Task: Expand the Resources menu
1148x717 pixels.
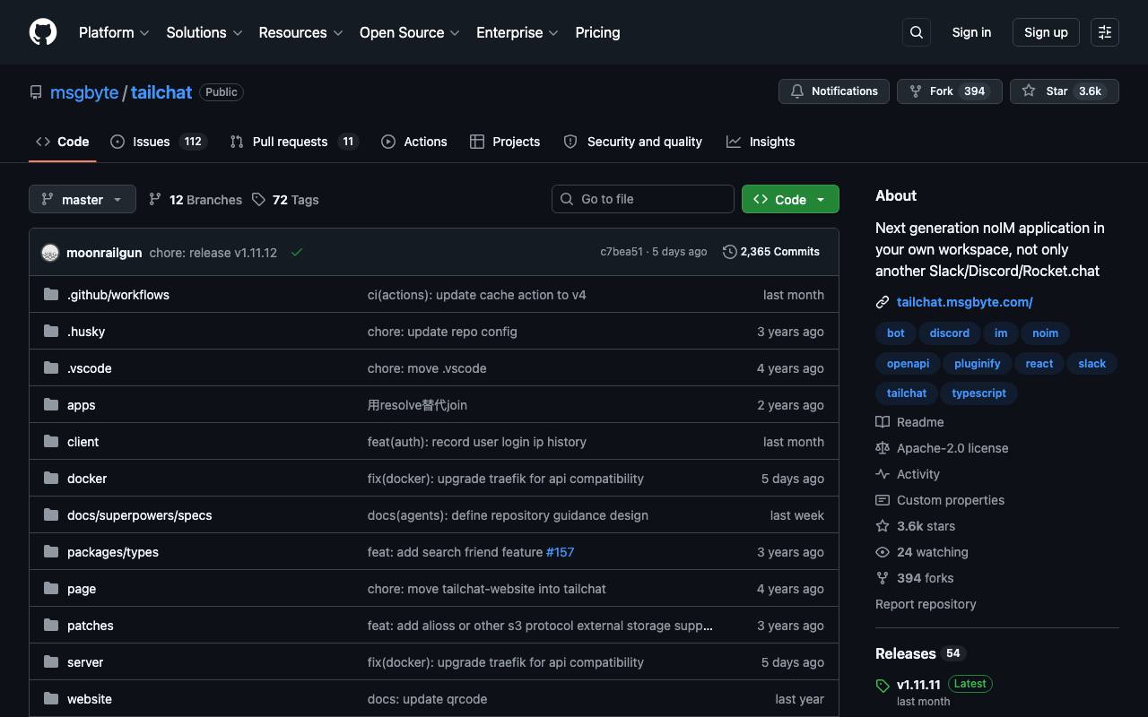Action: coord(300,32)
